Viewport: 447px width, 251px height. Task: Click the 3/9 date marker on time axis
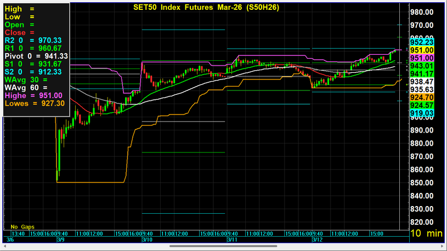coord(60,239)
